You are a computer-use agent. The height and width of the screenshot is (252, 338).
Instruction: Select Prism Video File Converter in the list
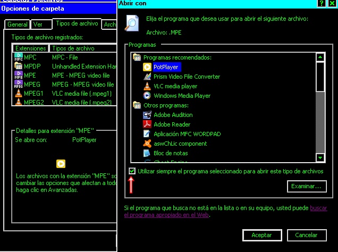(187, 77)
